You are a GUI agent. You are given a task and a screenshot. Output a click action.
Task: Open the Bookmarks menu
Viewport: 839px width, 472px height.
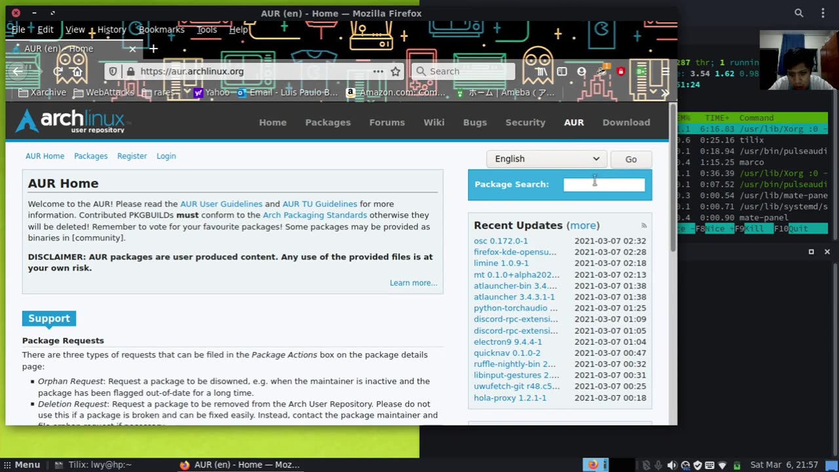click(x=161, y=29)
